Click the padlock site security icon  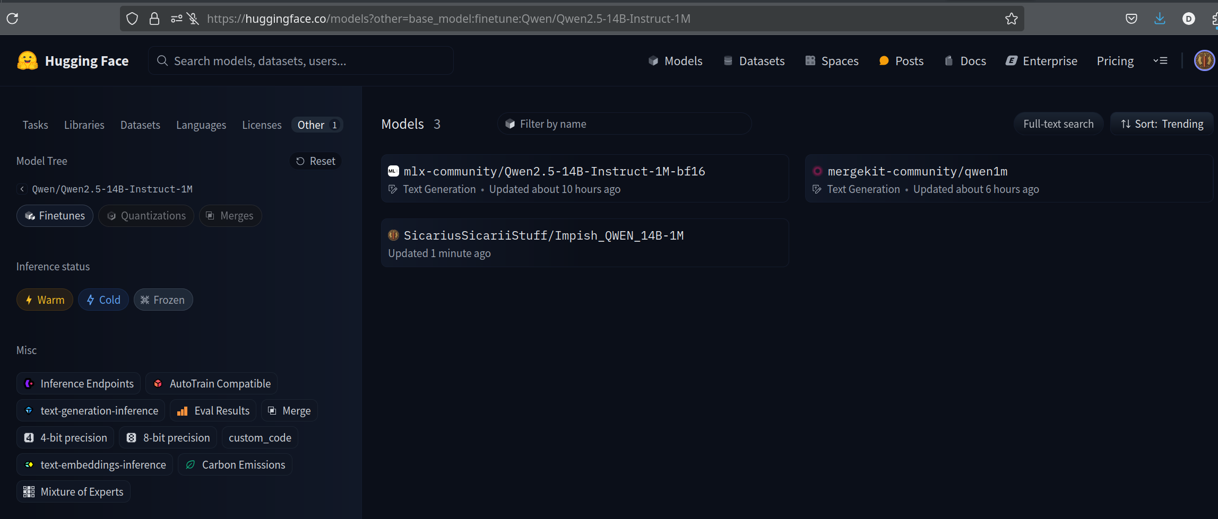(x=154, y=19)
